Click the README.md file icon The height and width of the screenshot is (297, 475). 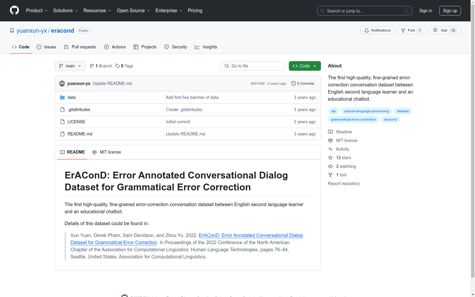[62, 134]
